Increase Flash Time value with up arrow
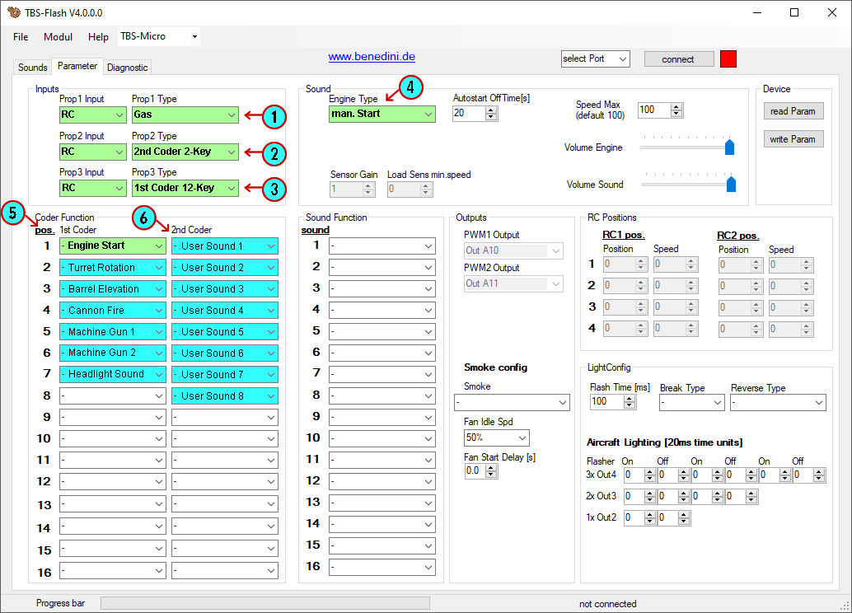This screenshot has height=613, width=852. tap(630, 398)
